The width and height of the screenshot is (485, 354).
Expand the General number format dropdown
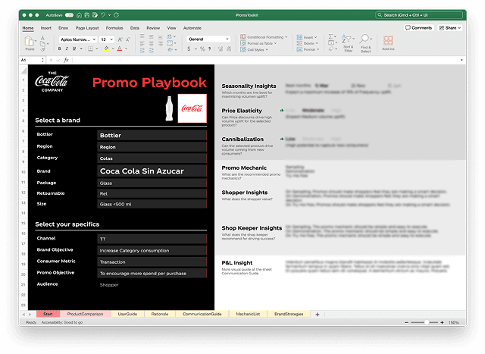[208, 39]
